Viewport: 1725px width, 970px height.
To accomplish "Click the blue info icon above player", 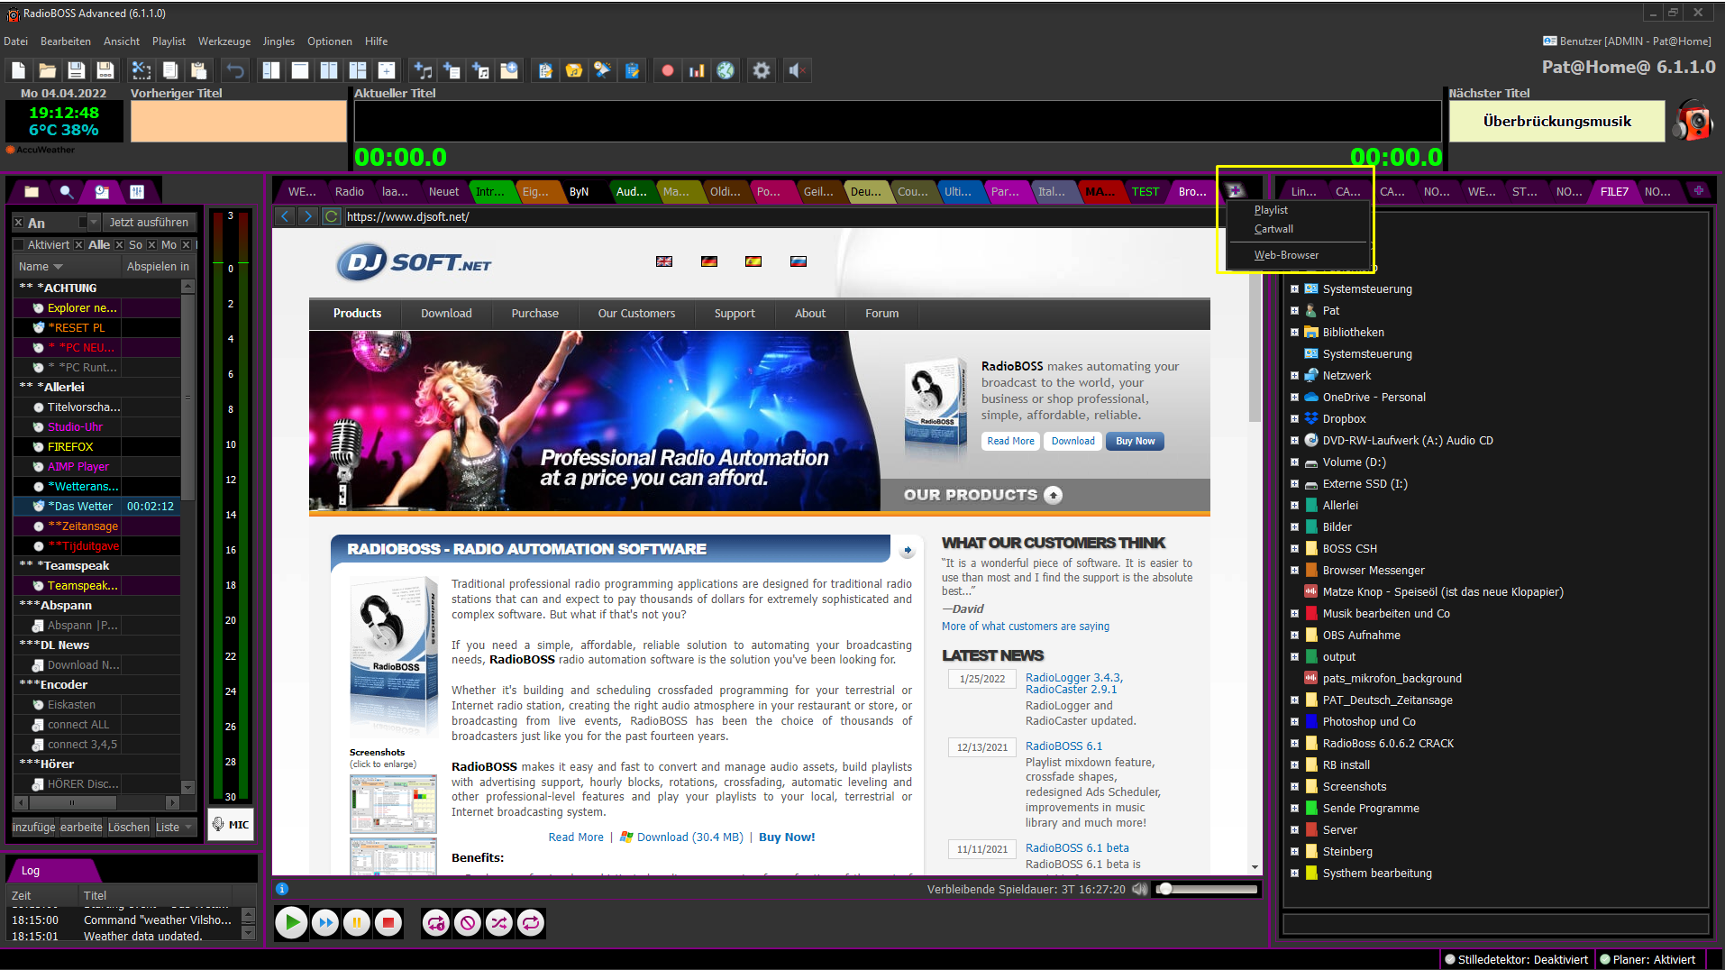I will coord(282,889).
